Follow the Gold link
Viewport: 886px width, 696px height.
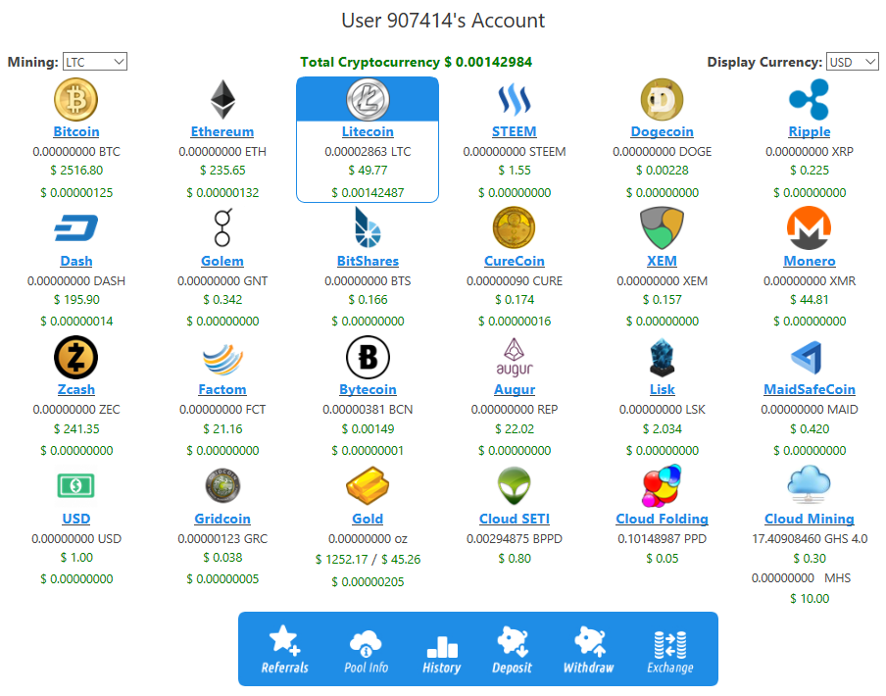pyautogui.click(x=368, y=519)
